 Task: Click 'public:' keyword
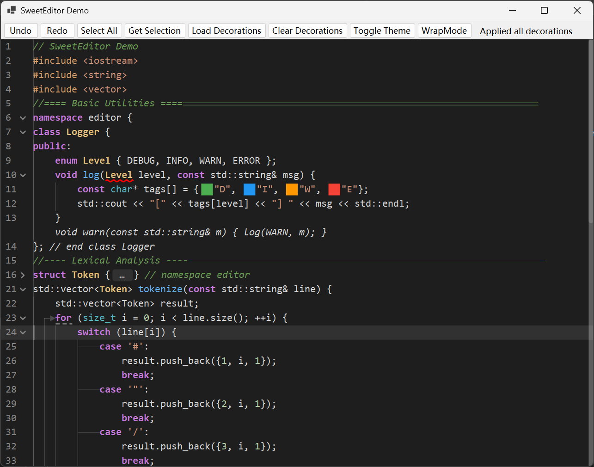tap(52, 146)
